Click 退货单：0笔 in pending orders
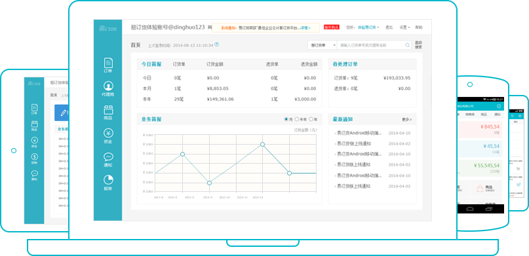 click(346, 88)
